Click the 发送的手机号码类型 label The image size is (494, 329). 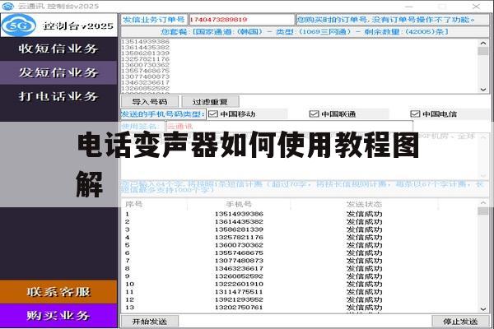(x=163, y=114)
